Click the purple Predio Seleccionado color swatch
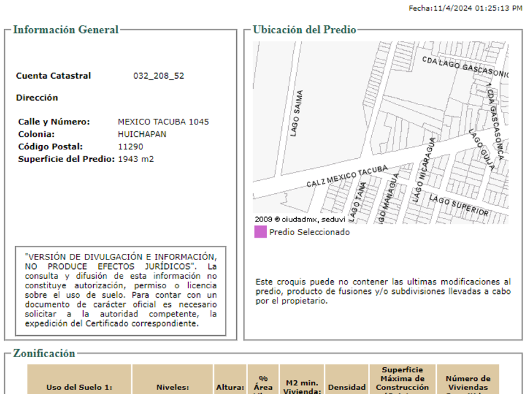The width and height of the screenshot is (525, 394). coord(260,232)
